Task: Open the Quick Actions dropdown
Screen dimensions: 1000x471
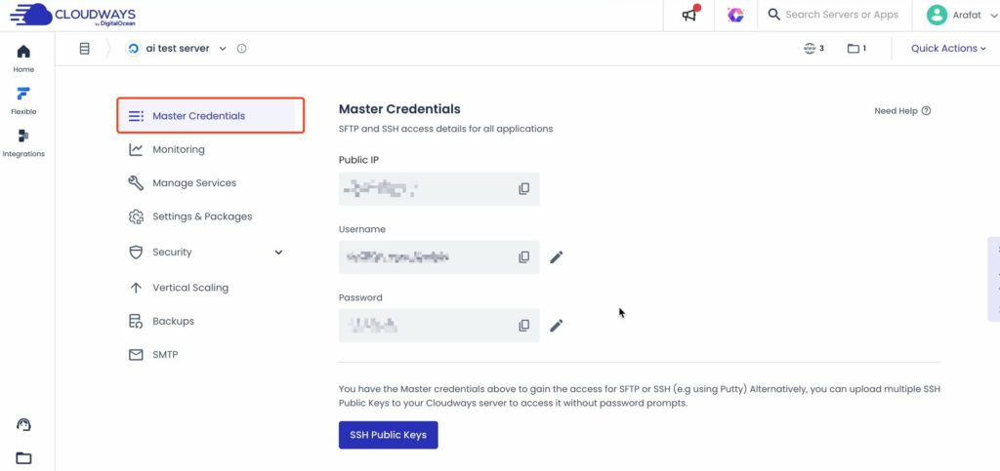Action: click(948, 49)
